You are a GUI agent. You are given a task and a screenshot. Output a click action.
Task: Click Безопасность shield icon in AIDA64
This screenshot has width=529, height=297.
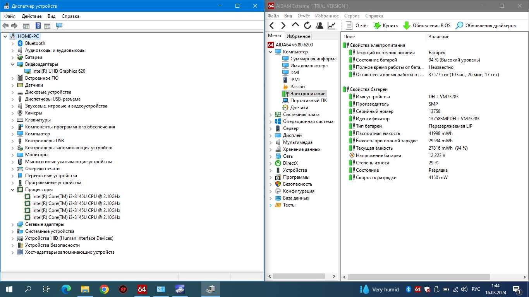pyautogui.click(x=278, y=184)
